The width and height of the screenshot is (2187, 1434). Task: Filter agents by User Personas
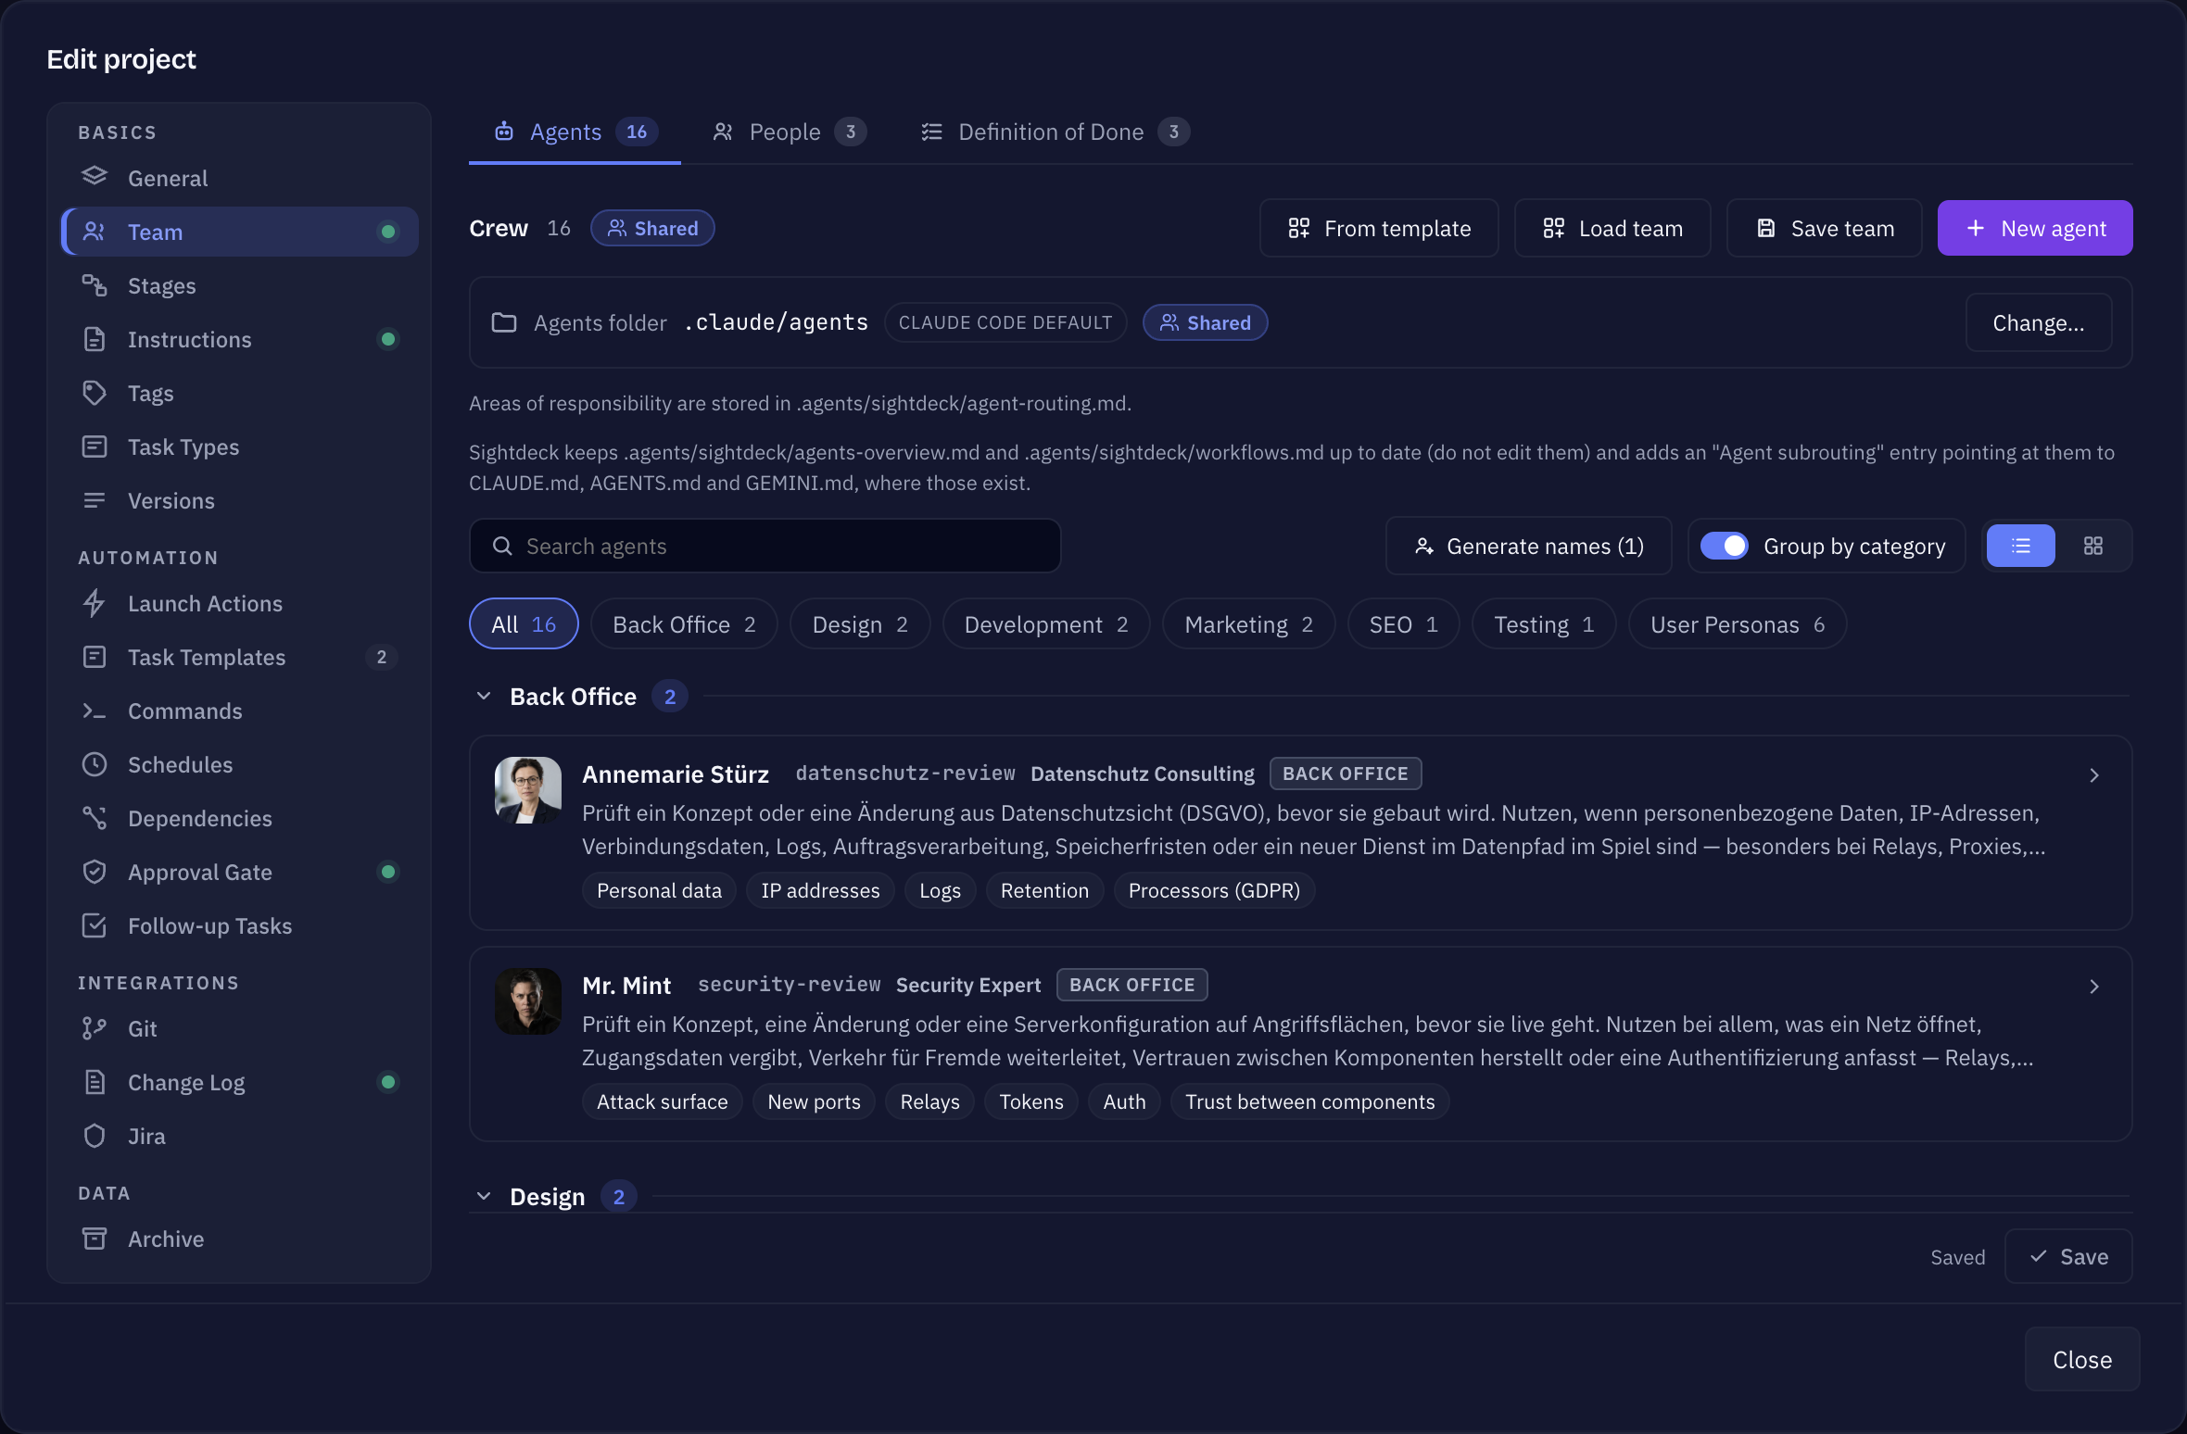click(x=1738, y=624)
